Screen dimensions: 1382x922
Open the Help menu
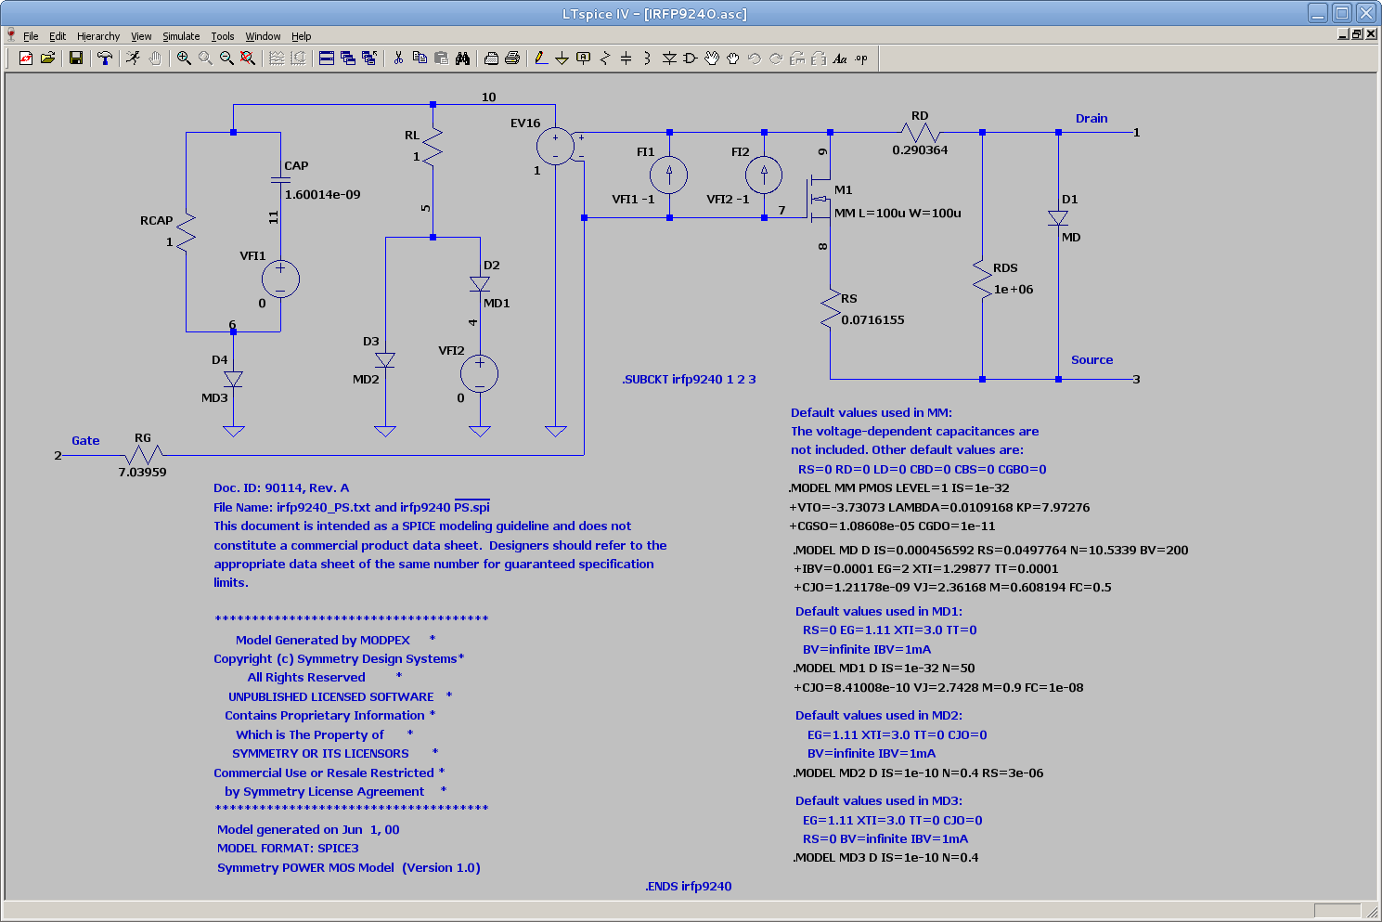pos(302,36)
